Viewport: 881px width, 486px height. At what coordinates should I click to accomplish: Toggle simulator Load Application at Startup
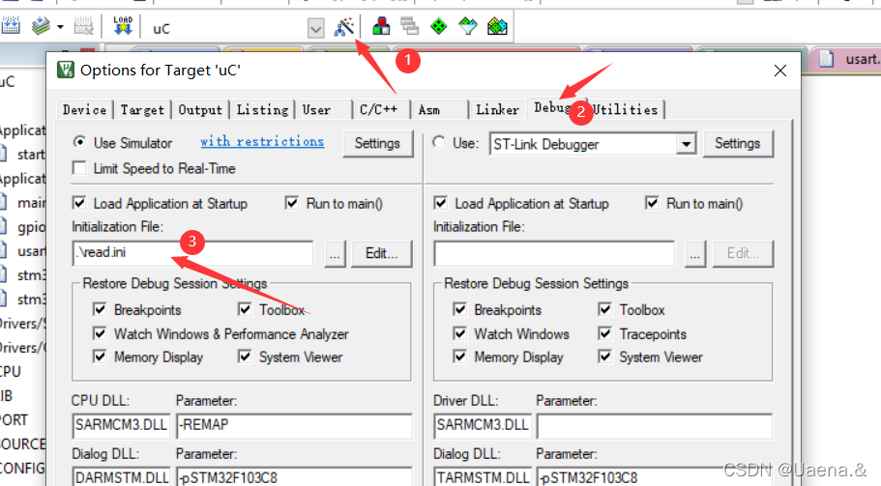(80, 203)
